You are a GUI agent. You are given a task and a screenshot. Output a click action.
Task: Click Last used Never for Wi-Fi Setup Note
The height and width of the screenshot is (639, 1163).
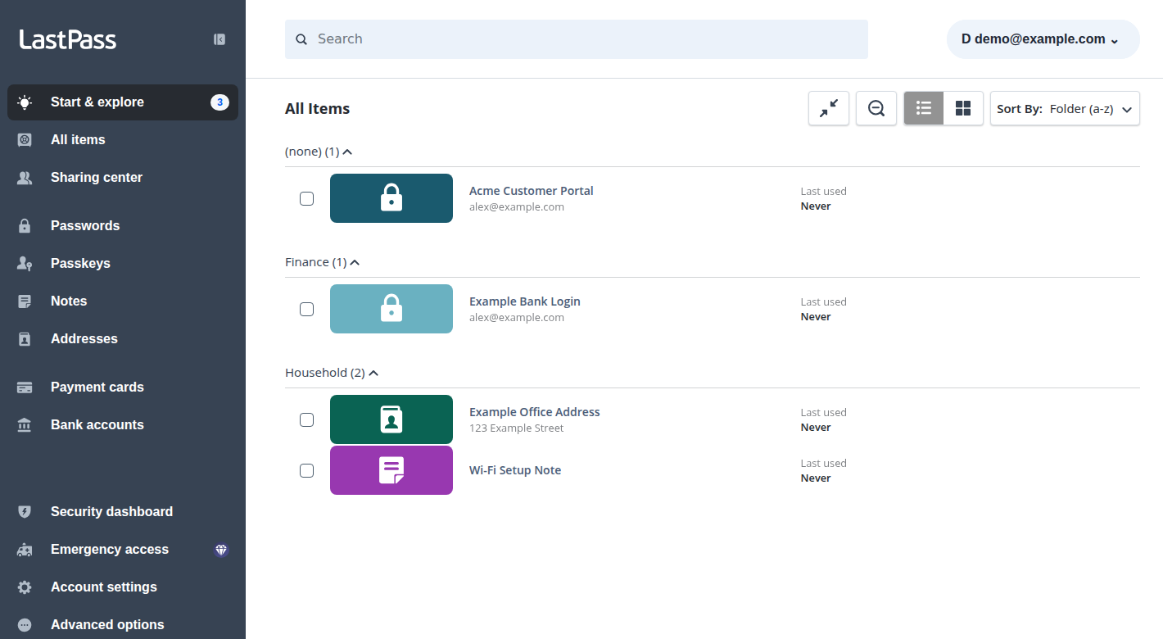823,471
